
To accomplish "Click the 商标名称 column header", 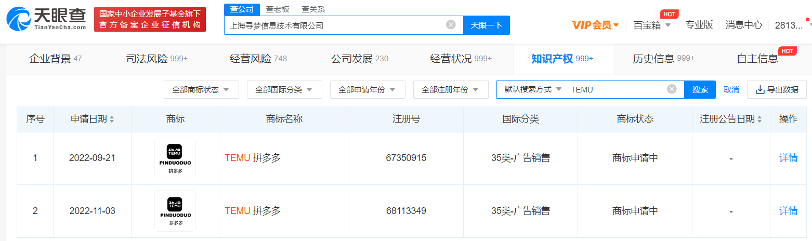I will click(284, 119).
